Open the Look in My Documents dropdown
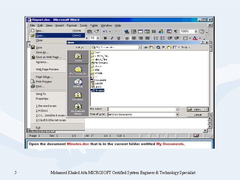Image resolution: width=240 pixels, height=180 pixels. click(140, 47)
